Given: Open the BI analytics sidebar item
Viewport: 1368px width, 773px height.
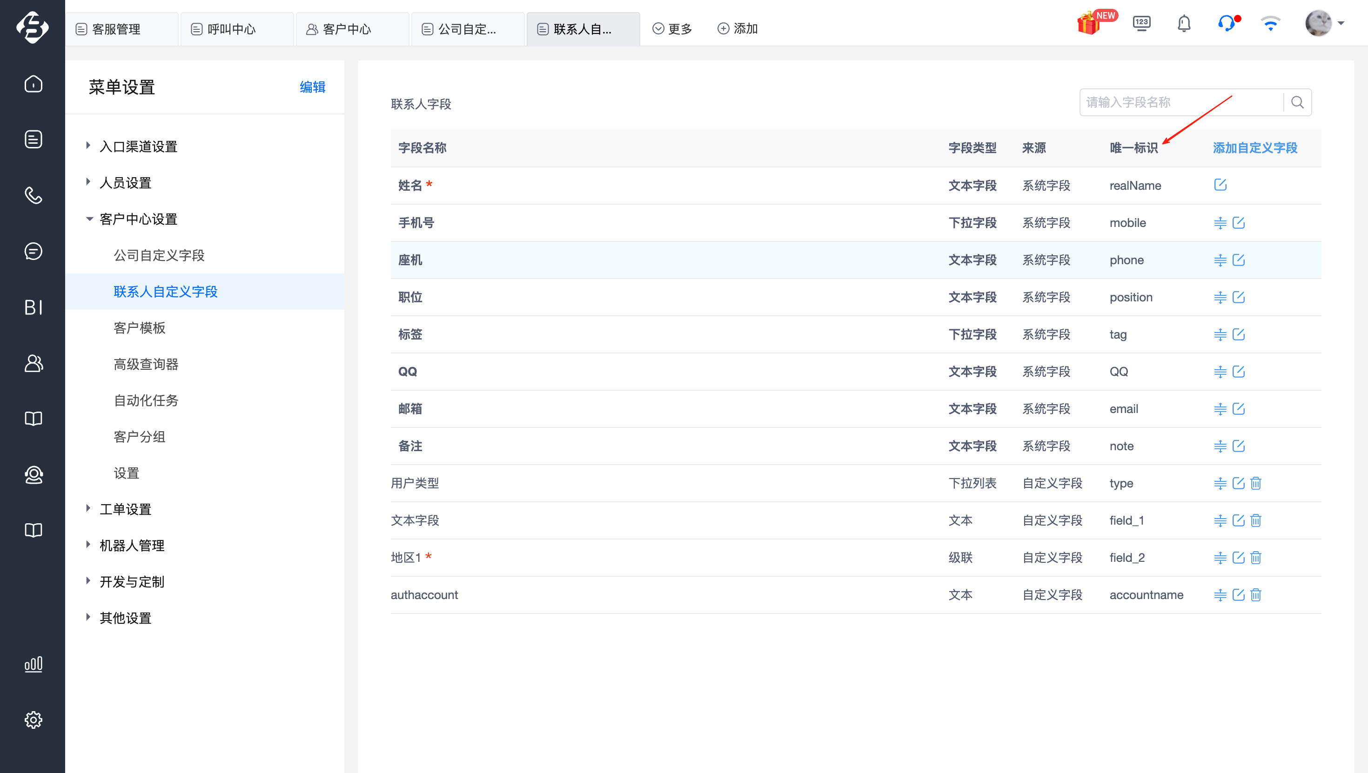Looking at the screenshot, I should [33, 307].
